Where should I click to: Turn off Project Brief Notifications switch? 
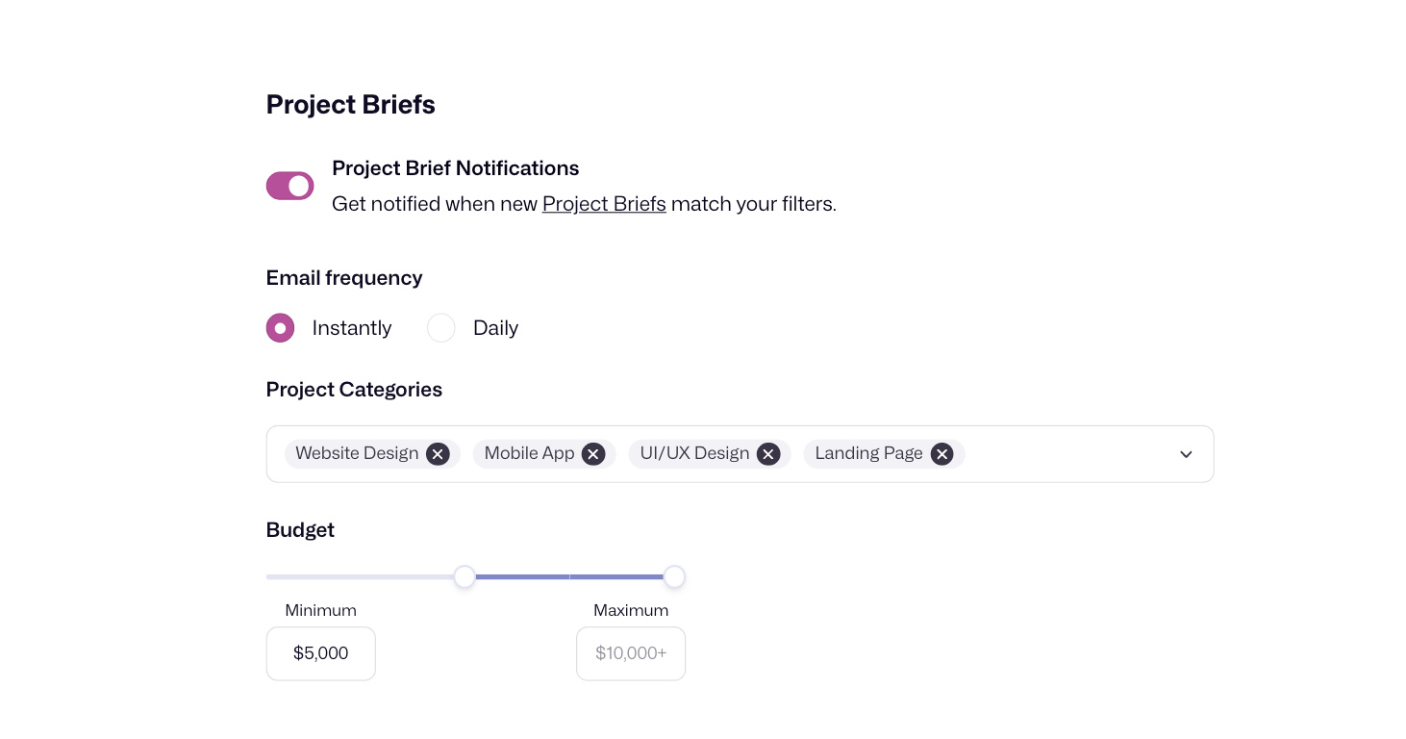(289, 186)
